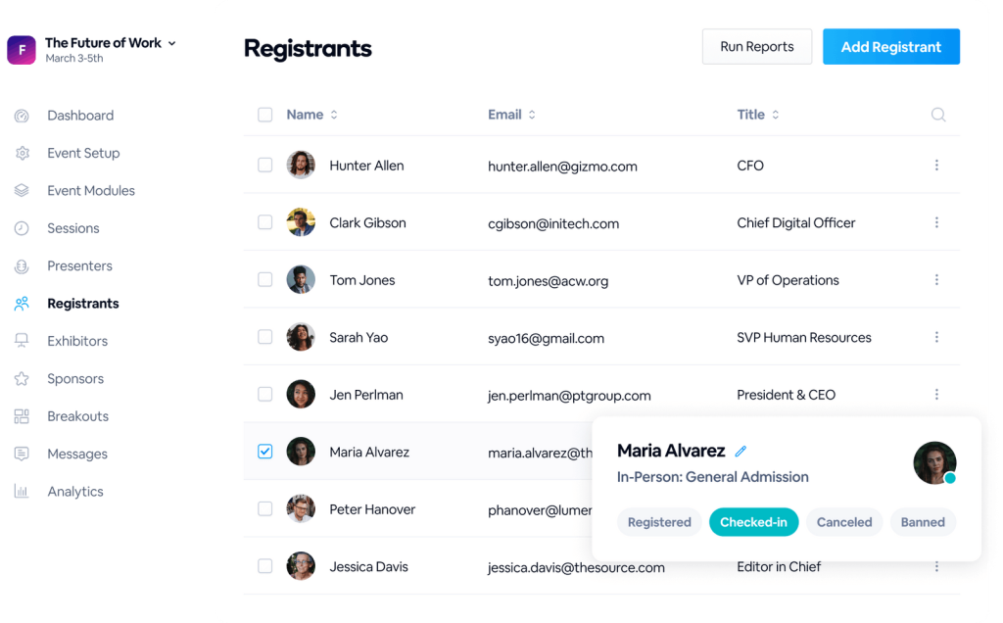The width and height of the screenshot is (1003, 623).
Task: Click the Add Registrant button
Action: [x=890, y=46]
